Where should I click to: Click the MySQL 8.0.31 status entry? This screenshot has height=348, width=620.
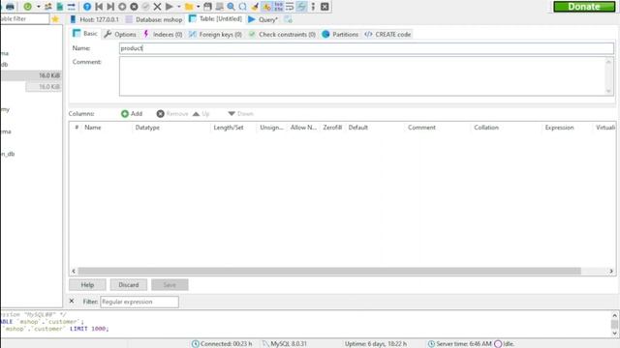[x=285, y=344]
